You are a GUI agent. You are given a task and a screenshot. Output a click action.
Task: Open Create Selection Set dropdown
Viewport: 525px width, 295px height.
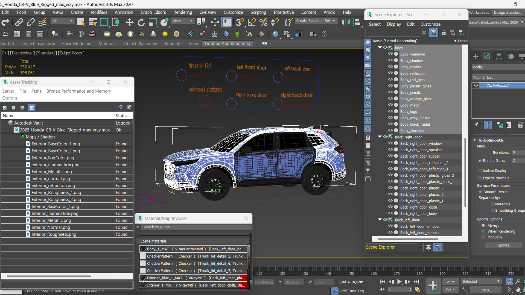[316, 21]
